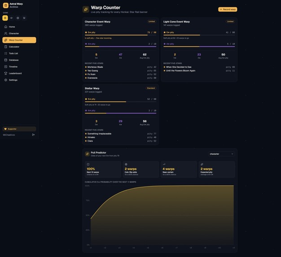The width and height of the screenshot is (281, 257).
Task: Click the Supporter heart icon
Action: [5, 129]
